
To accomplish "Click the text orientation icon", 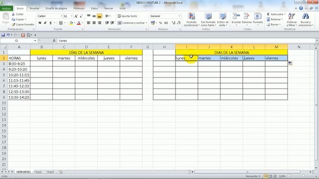I will (x=107, y=16).
